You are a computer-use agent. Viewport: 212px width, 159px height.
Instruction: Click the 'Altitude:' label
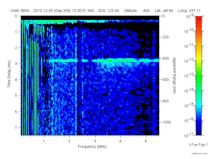pyautogui.click(x=131, y=11)
